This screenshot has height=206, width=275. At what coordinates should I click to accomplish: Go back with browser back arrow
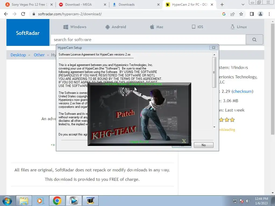6,14
